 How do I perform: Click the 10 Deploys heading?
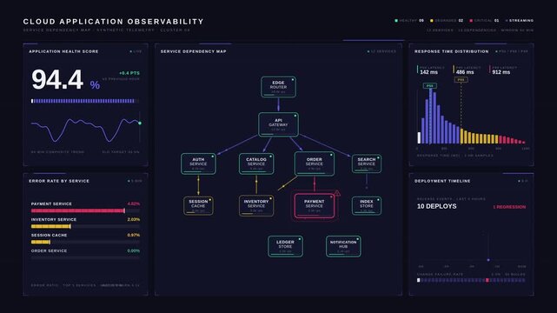[436, 206]
